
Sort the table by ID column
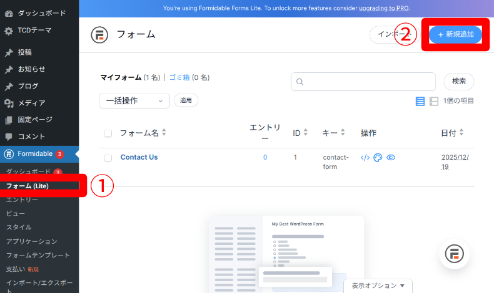300,133
